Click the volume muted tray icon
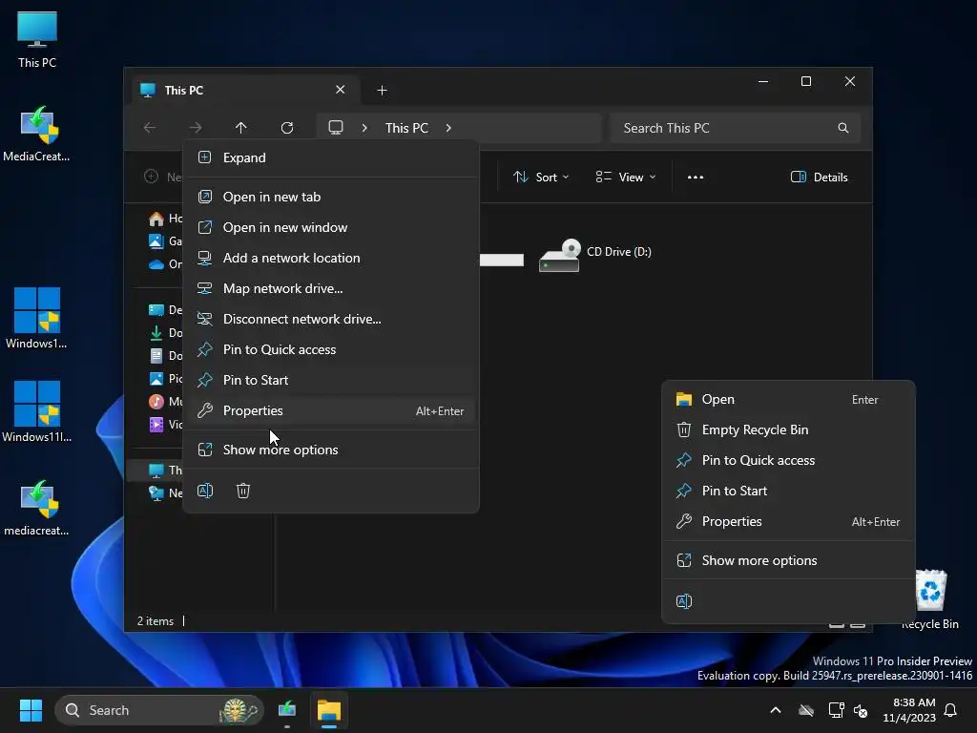Image resolution: width=977 pixels, height=733 pixels. tap(861, 710)
